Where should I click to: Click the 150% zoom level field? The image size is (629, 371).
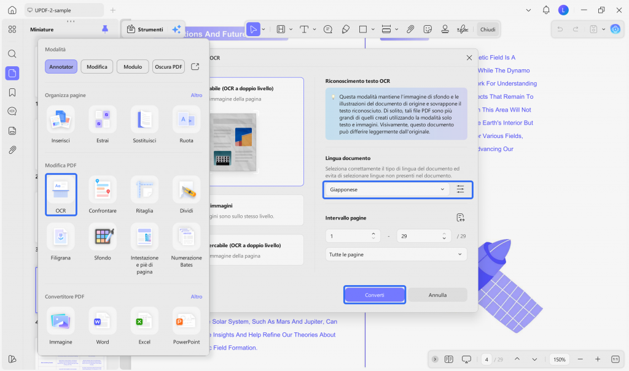click(559, 359)
